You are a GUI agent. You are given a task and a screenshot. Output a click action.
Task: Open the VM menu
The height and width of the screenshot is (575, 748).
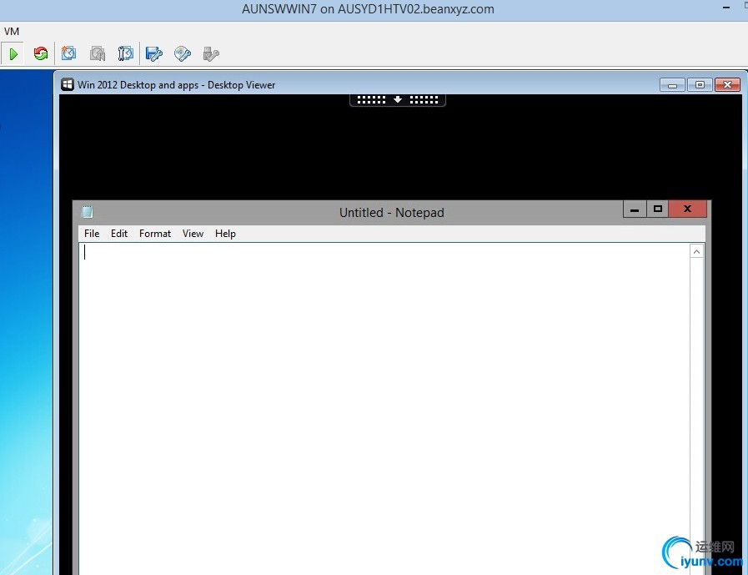tap(12, 32)
